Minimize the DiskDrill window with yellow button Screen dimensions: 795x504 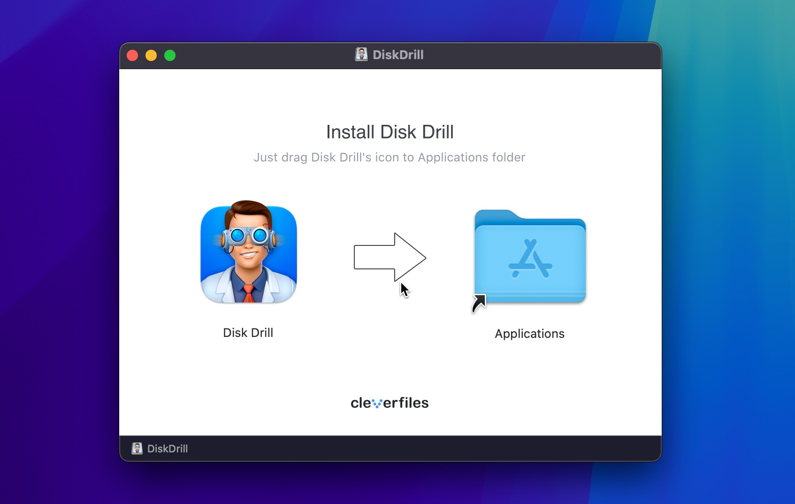coord(151,55)
